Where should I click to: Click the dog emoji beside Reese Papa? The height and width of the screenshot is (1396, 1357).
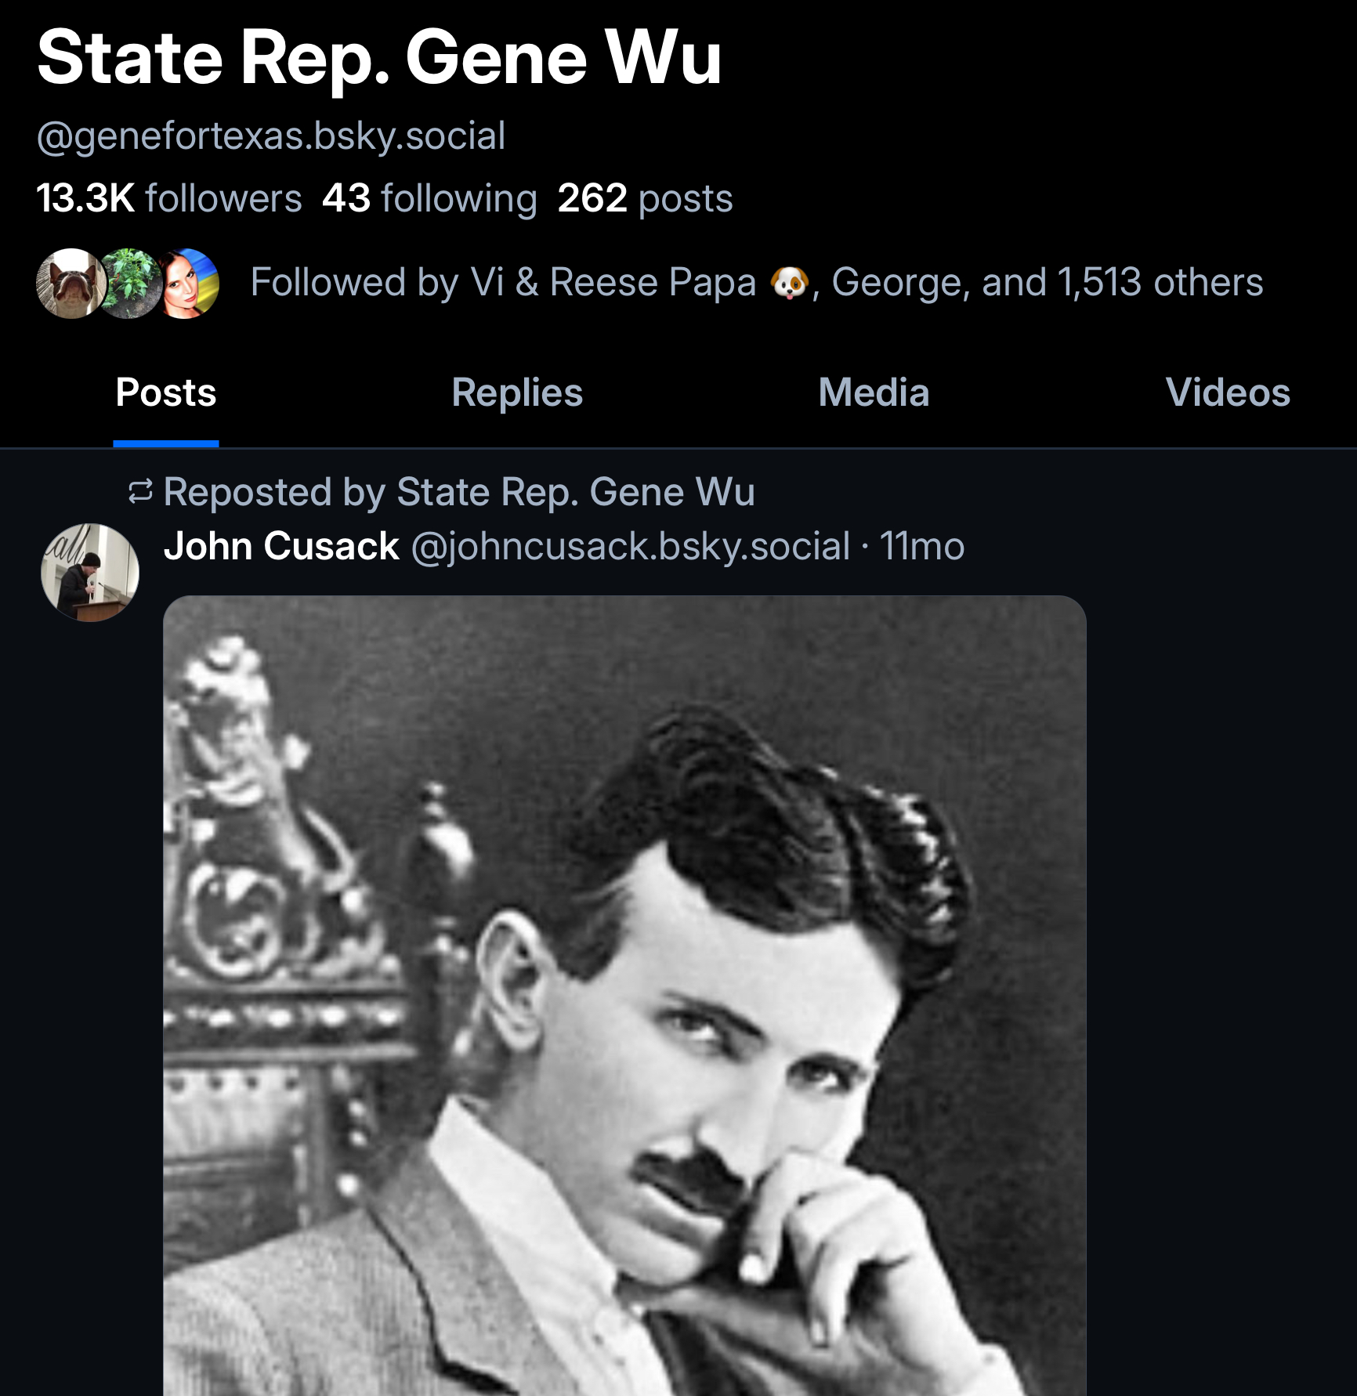(x=788, y=283)
